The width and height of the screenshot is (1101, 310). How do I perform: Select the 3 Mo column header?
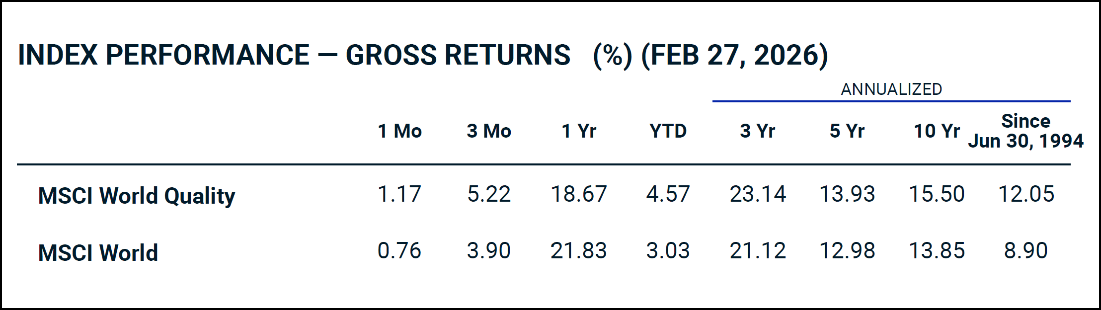pos(489,131)
